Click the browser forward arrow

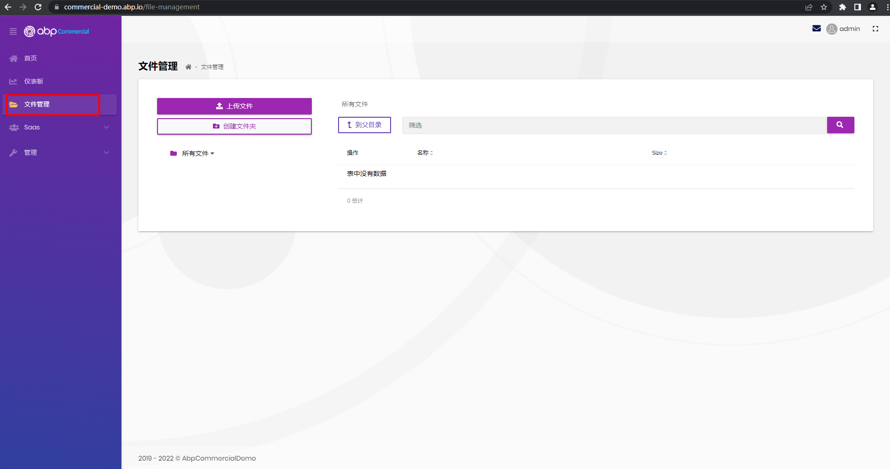pos(23,7)
